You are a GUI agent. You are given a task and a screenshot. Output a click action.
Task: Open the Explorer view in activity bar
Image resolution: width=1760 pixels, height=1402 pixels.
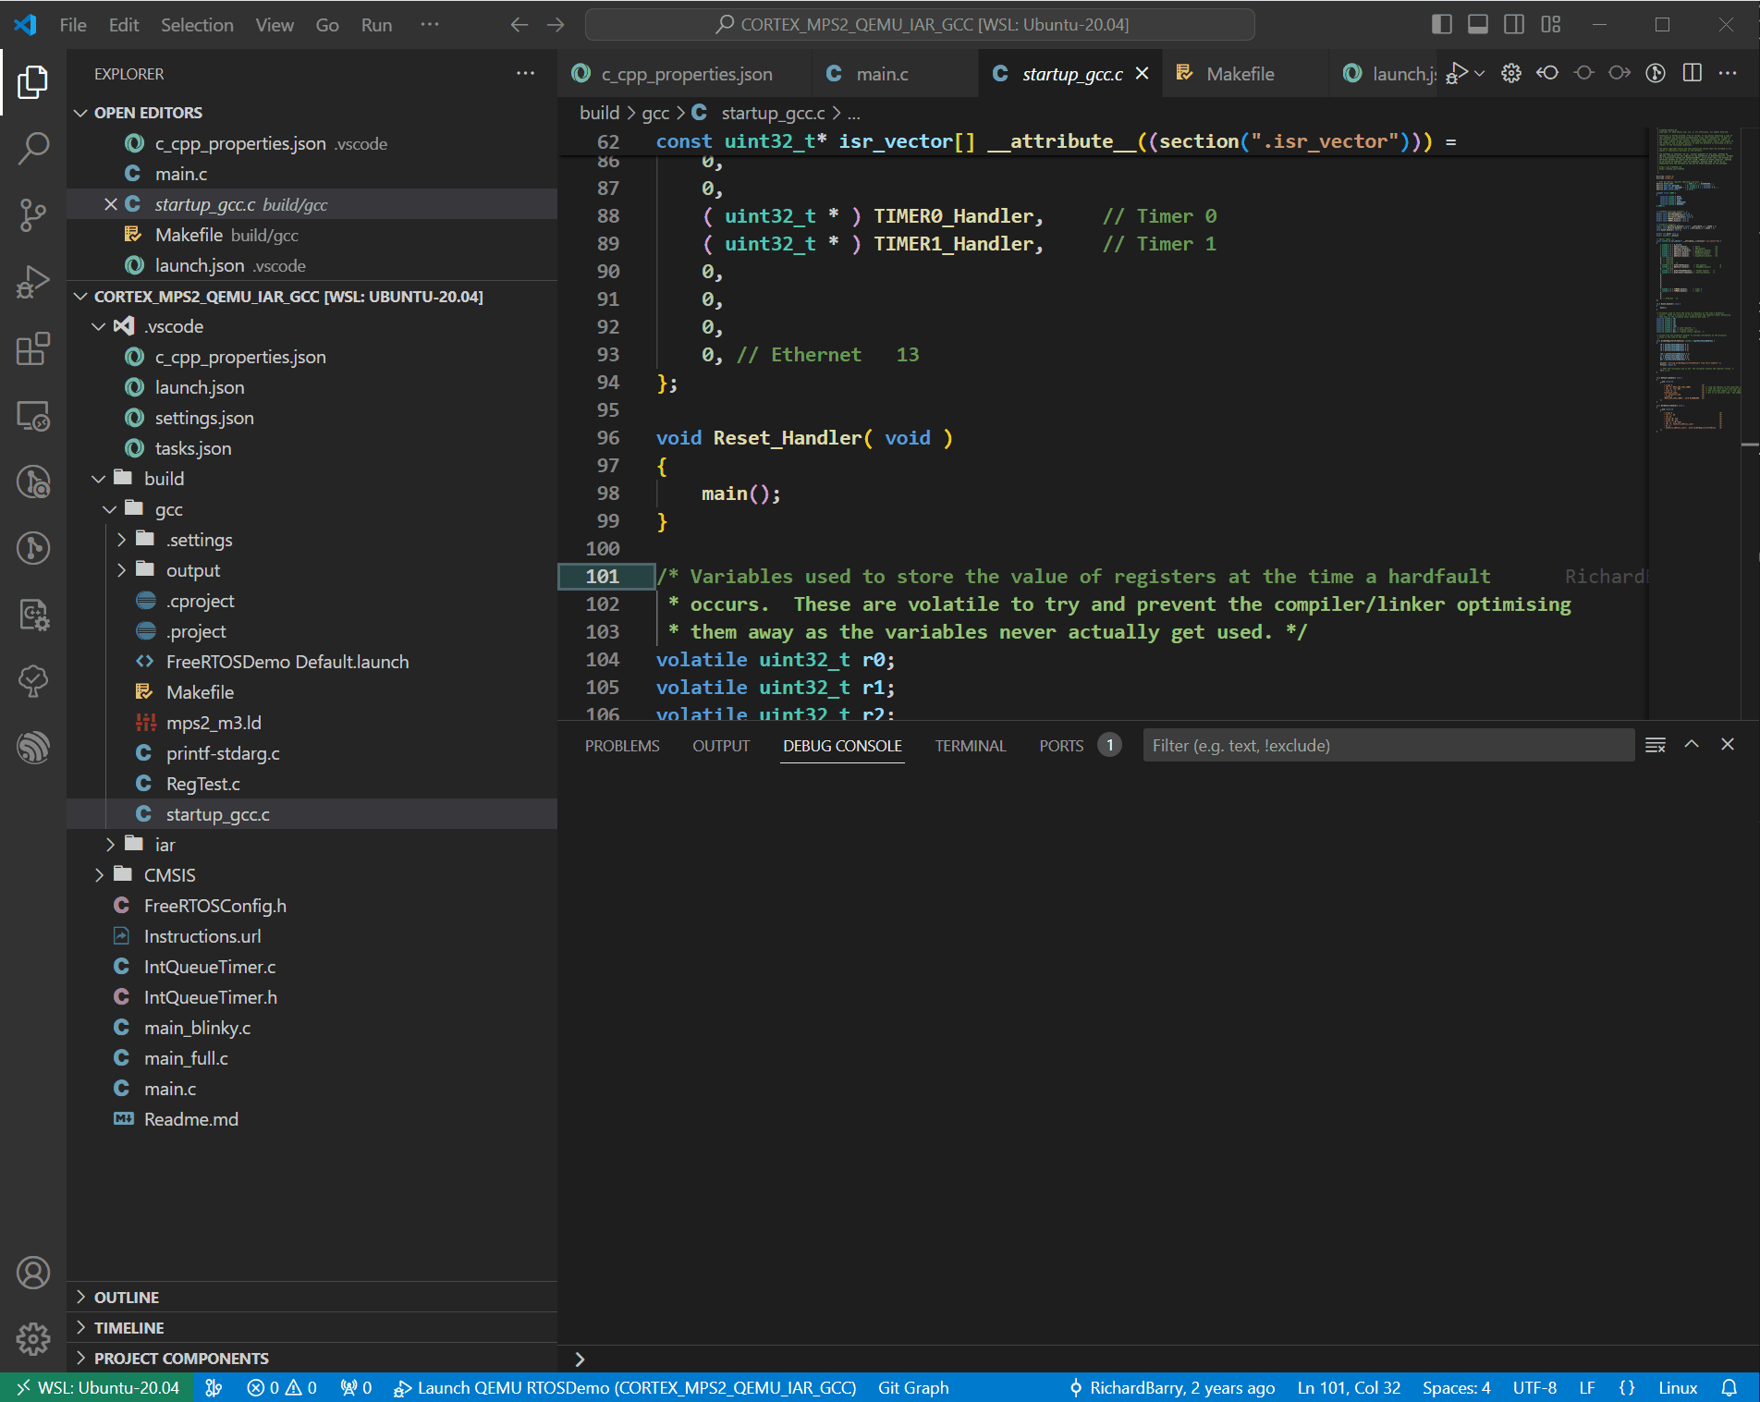tap(33, 81)
